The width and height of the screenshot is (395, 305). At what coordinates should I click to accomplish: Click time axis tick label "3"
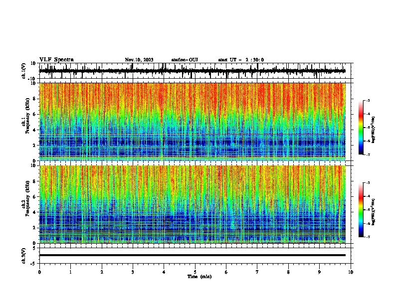coord(133,272)
